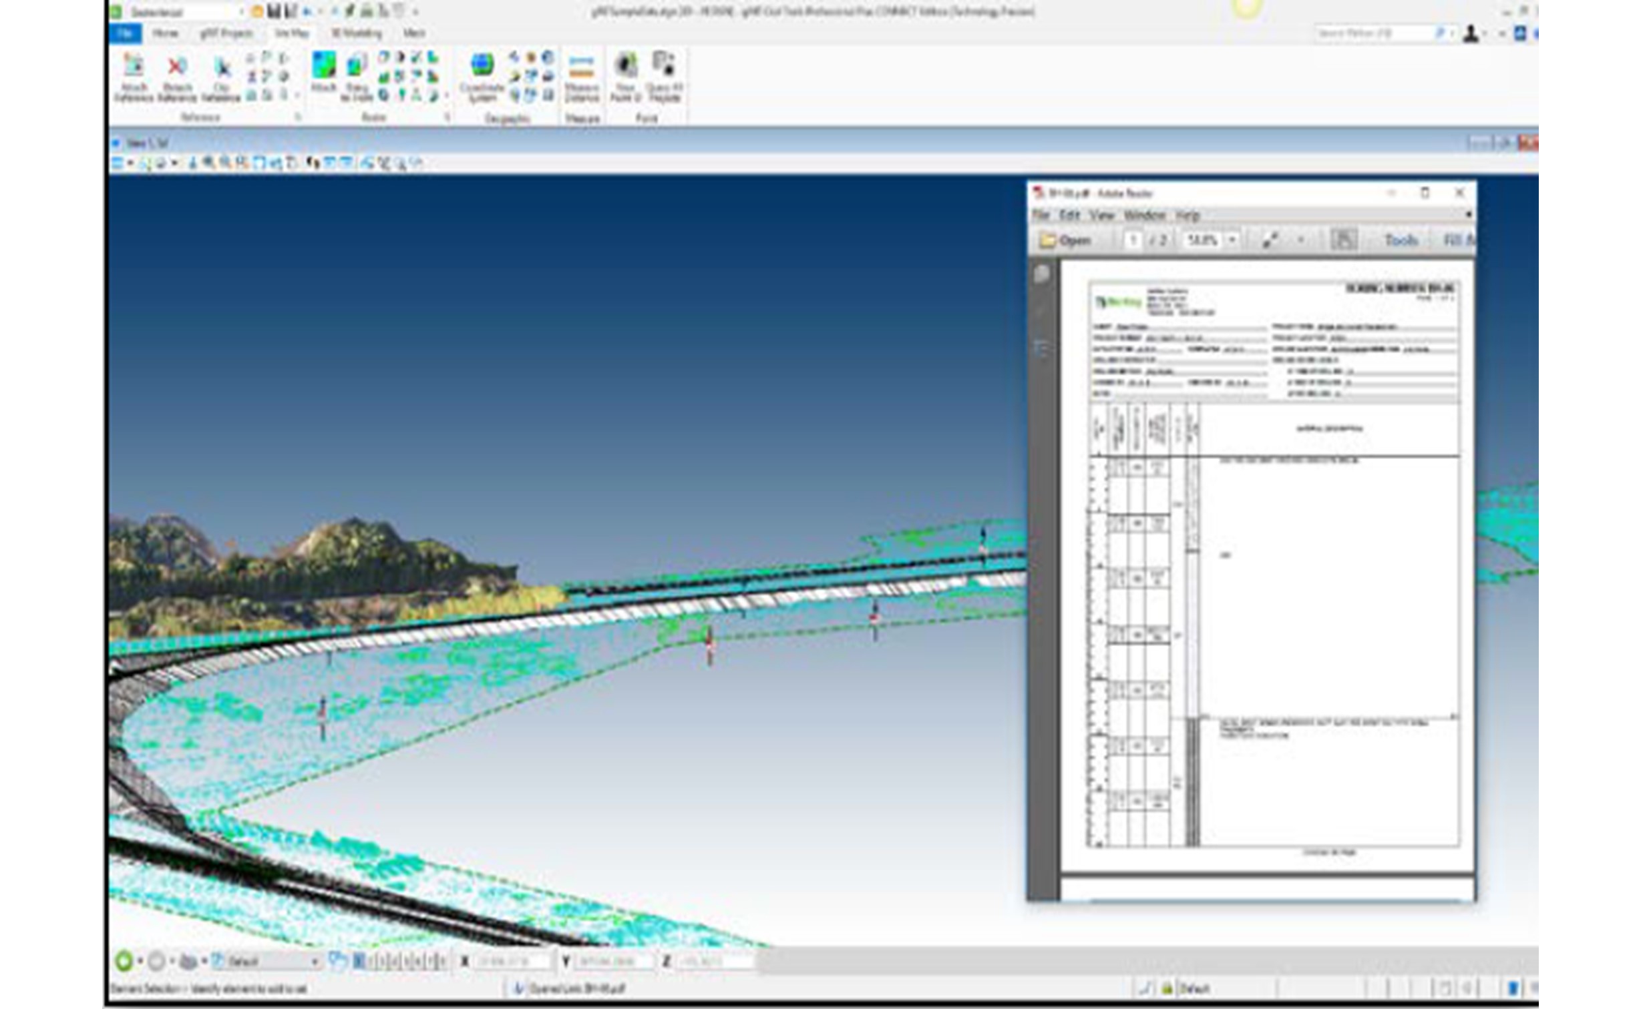Click the read mode icon in Adobe Reader toolbar
The image size is (1641, 1009).
coord(1344,240)
